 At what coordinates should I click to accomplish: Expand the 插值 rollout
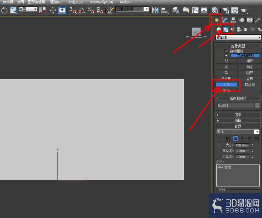click(238, 120)
